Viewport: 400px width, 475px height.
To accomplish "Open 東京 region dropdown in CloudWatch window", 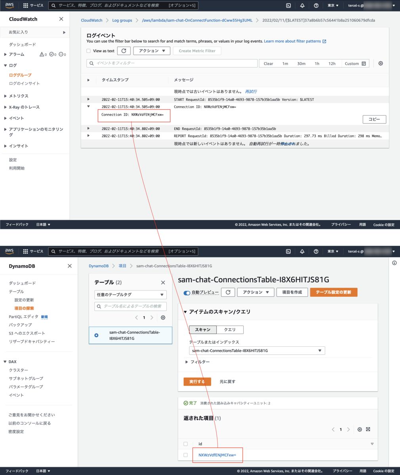I will tap(333, 6).
